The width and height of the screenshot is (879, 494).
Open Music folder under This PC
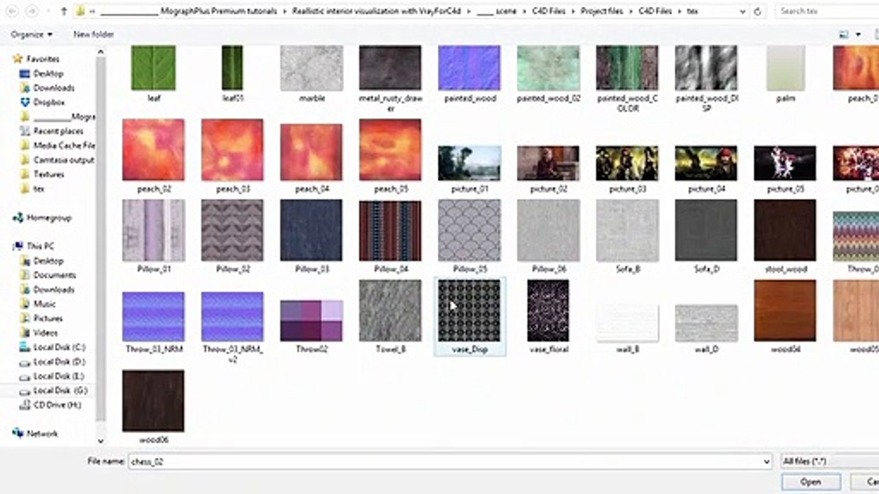(45, 304)
